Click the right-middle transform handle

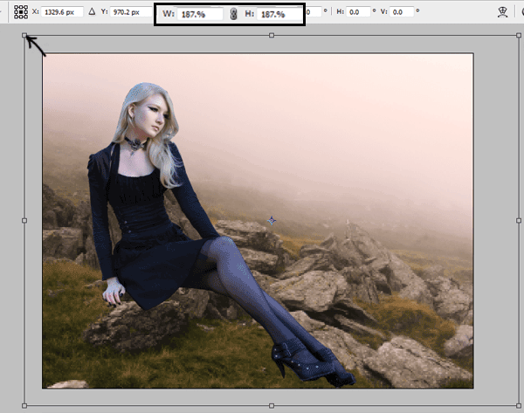519,221
